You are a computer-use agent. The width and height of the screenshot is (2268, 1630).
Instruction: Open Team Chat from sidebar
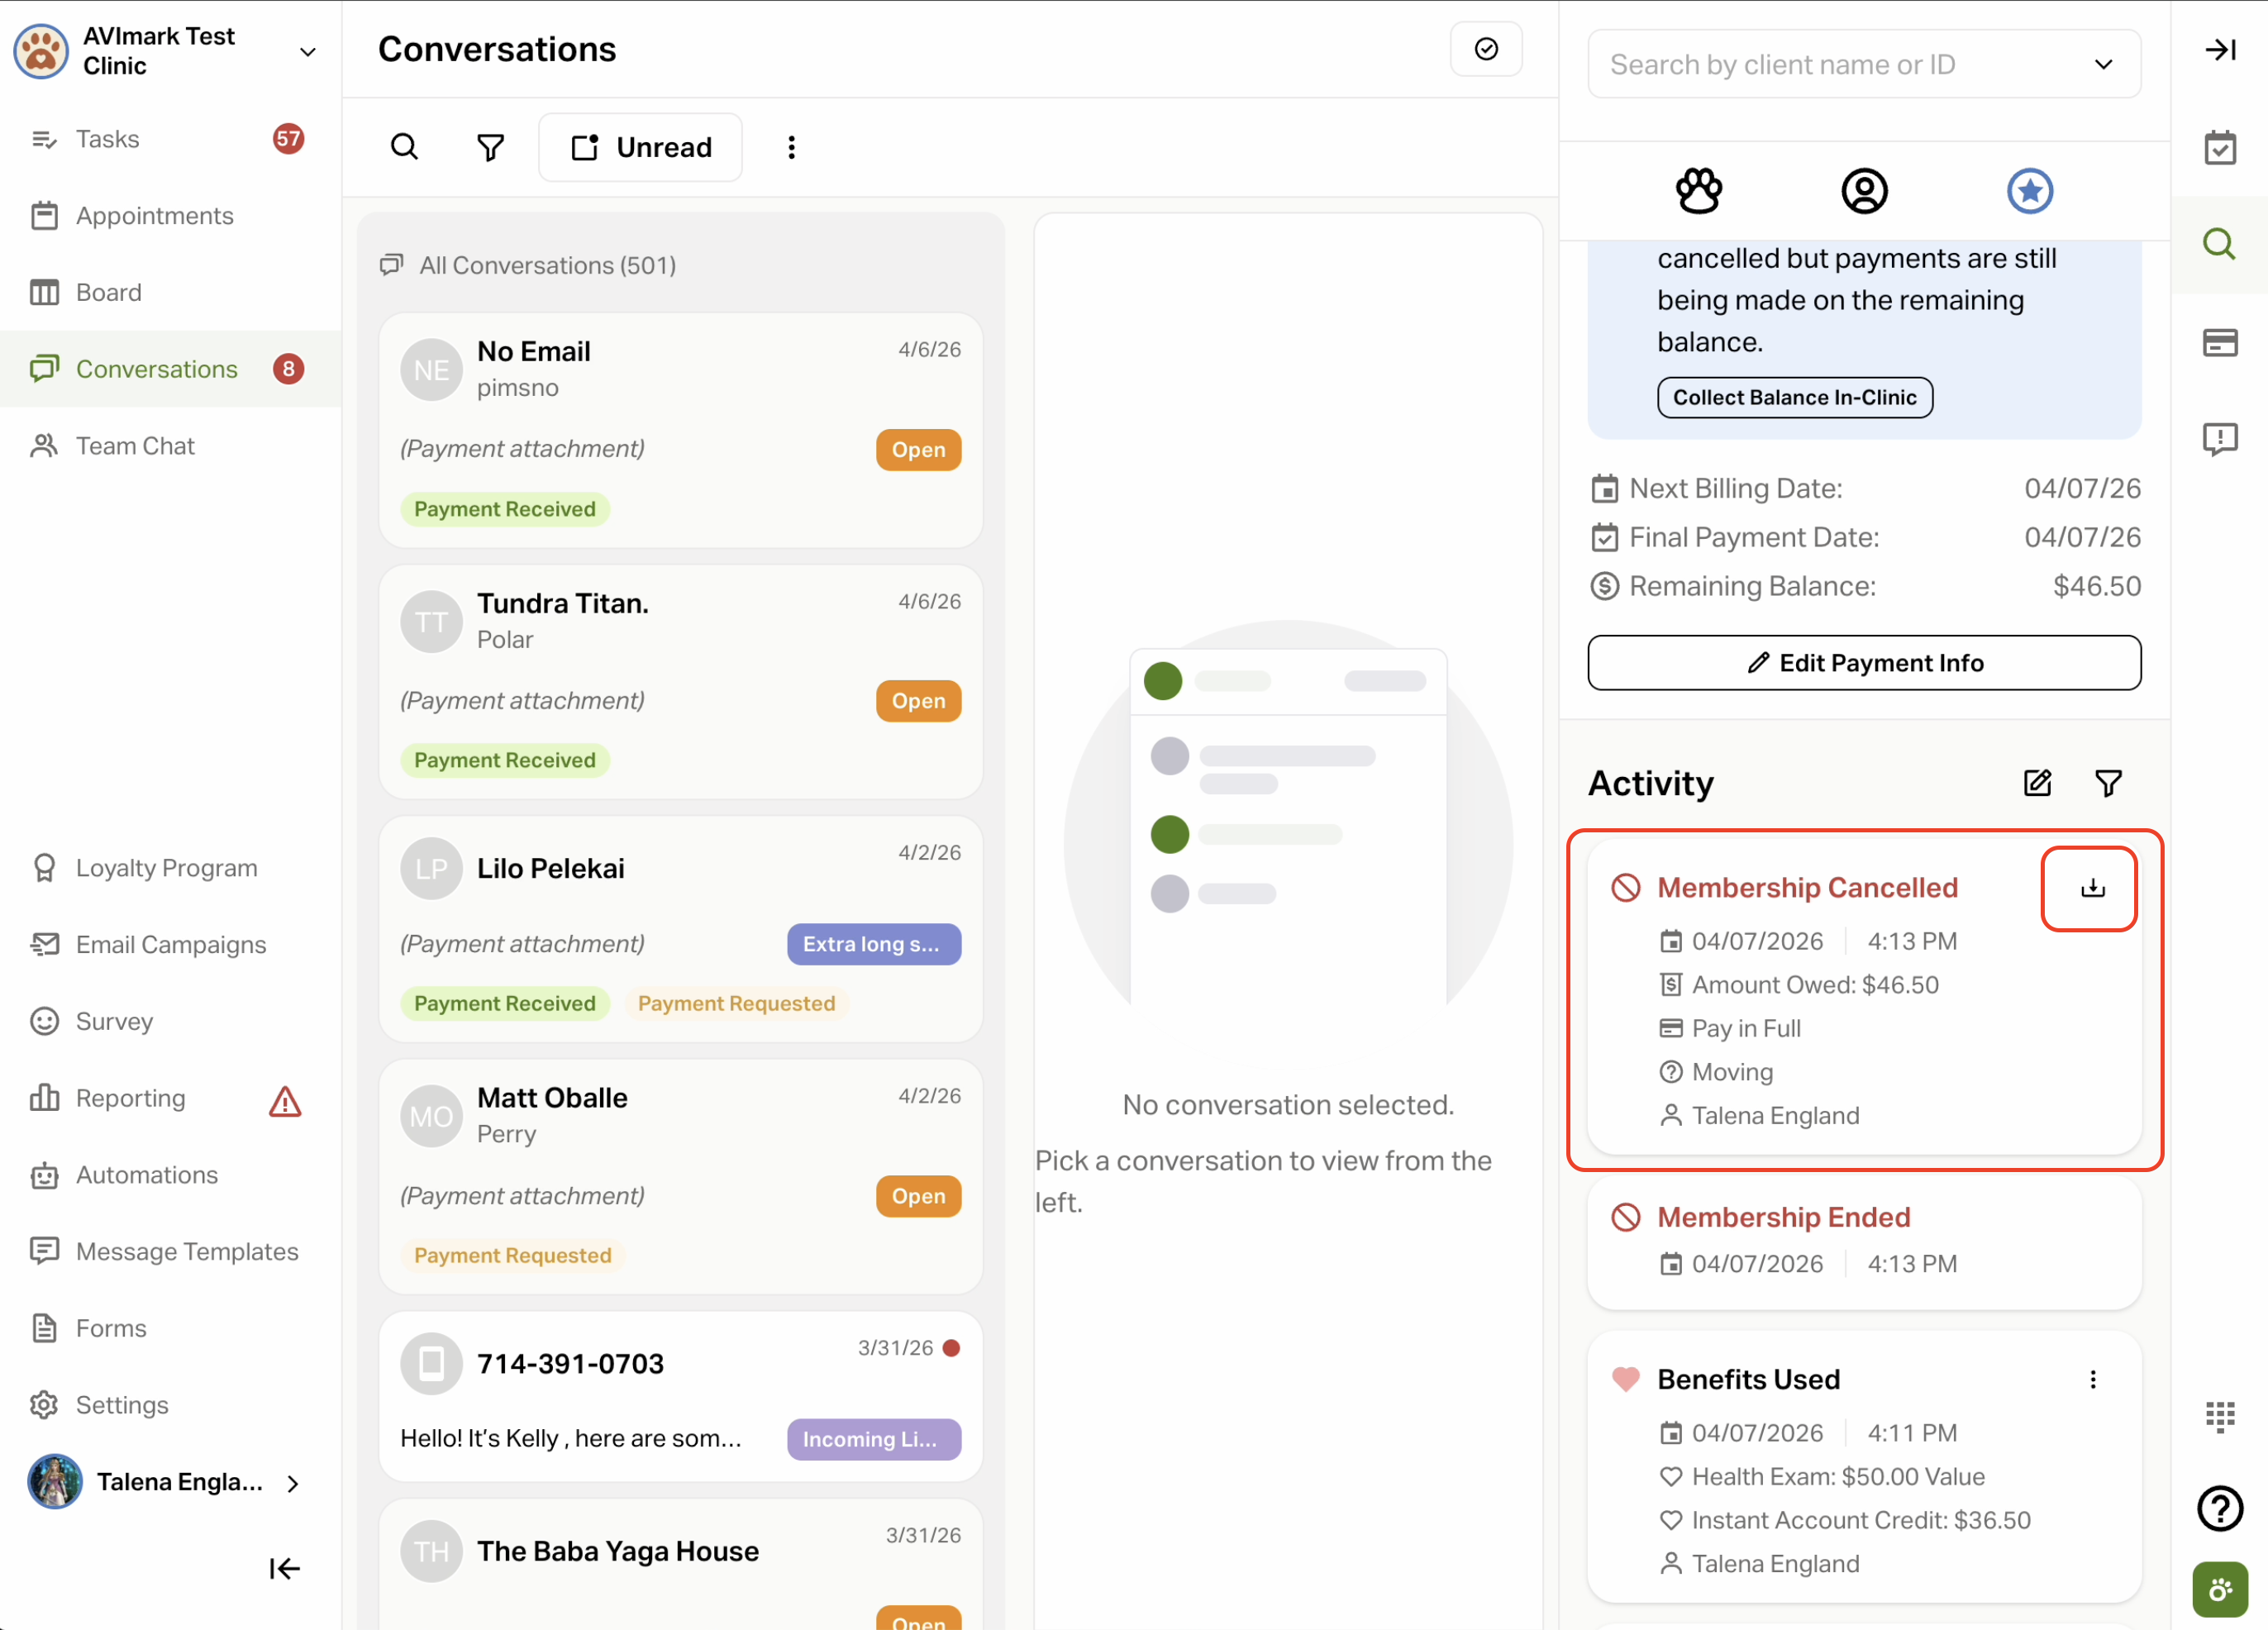pyautogui.click(x=135, y=445)
